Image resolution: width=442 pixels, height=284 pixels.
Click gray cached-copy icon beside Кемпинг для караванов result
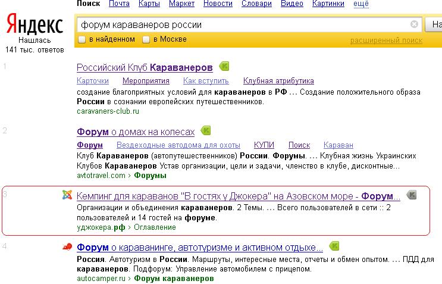click(412, 195)
